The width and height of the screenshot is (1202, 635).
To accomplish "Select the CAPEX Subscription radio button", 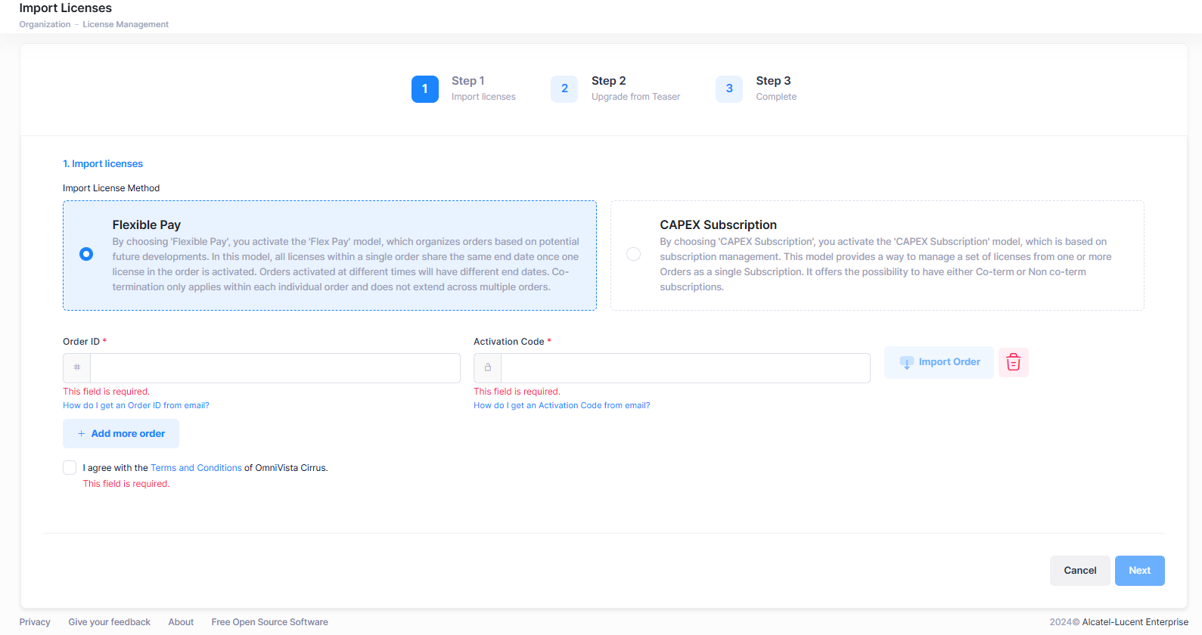I will coord(634,254).
